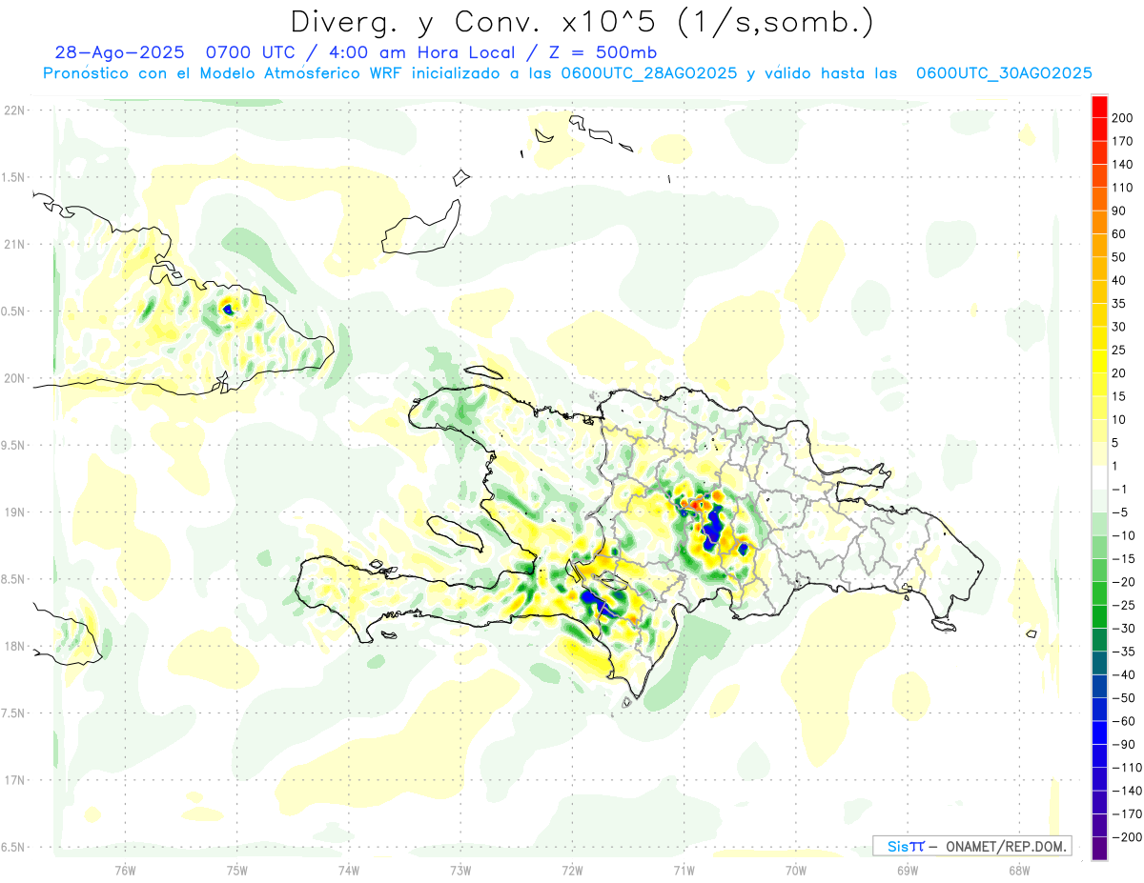Click the 69W longitude label
Screen dimensions: 1144x883
(x=908, y=869)
